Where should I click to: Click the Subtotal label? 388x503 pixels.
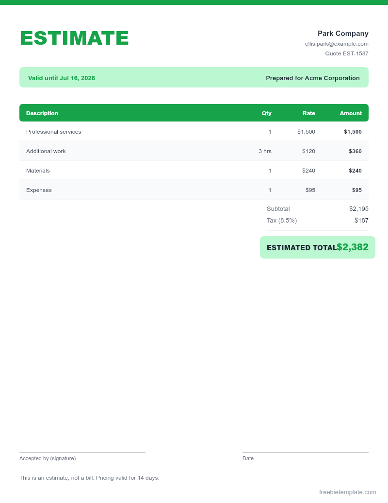pos(278,209)
